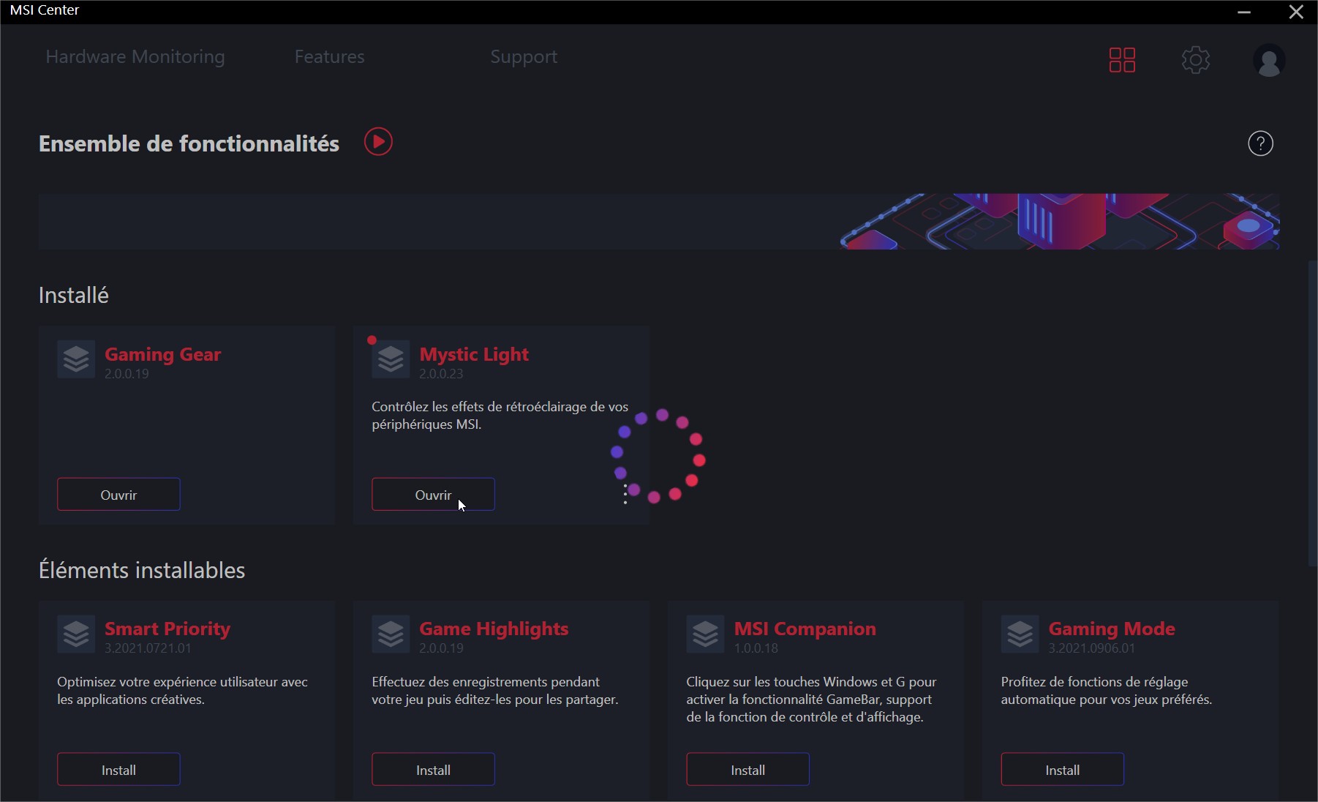Image resolution: width=1318 pixels, height=802 pixels.
Task: Switch to the Hardware Monitoring tab
Action: (x=135, y=57)
